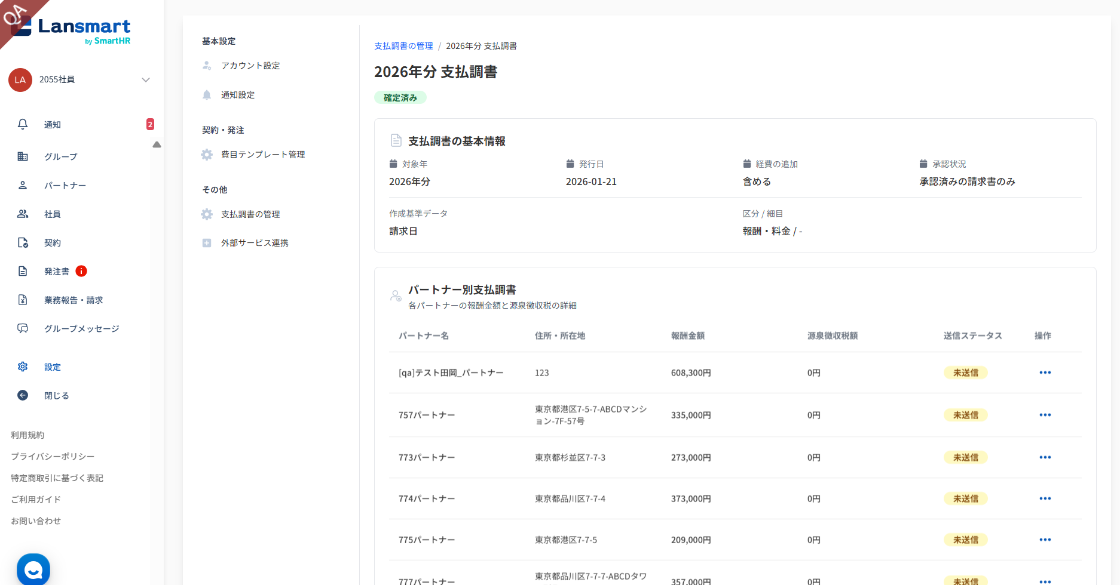Click the notification bell icon
The height and width of the screenshot is (585, 1120).
23,124
